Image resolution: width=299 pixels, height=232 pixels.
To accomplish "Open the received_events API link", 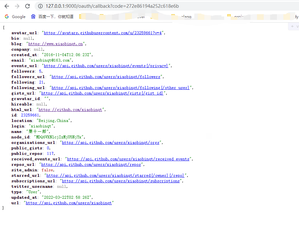I will (x=128, y=159).
